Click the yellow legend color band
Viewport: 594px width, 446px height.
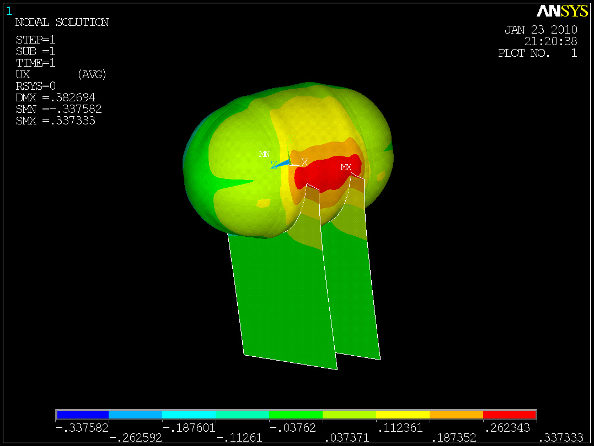(403, 415)
